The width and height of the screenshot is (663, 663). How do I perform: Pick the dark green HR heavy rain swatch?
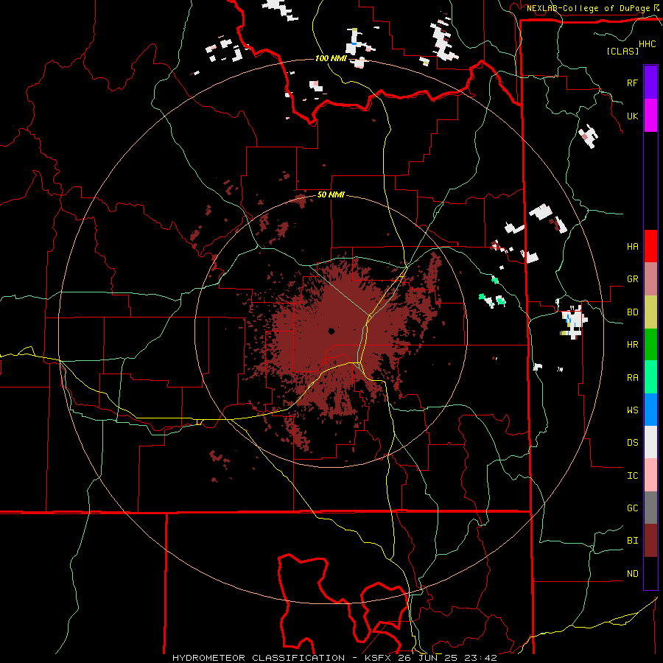[650, 345]
